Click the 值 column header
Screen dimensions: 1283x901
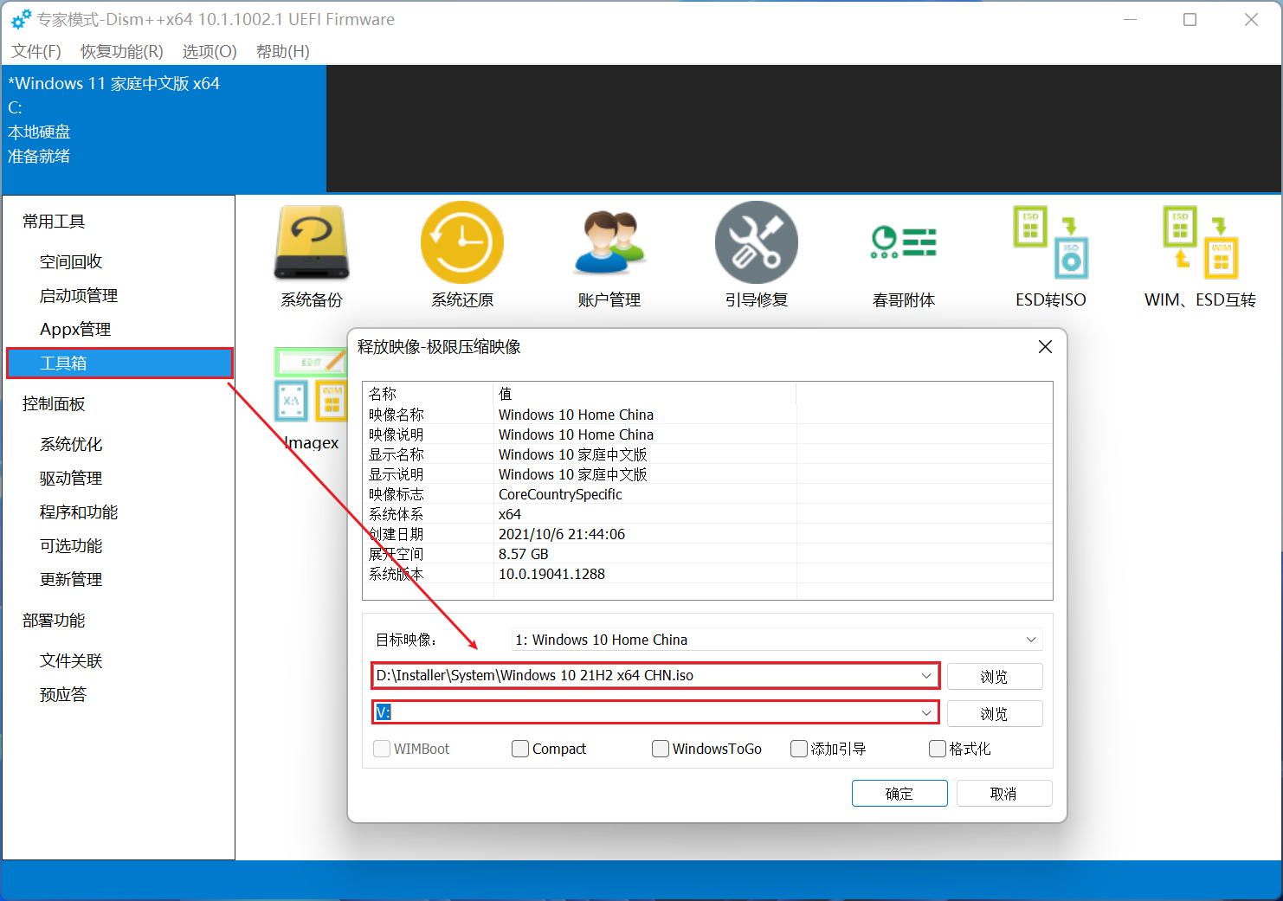645,394
